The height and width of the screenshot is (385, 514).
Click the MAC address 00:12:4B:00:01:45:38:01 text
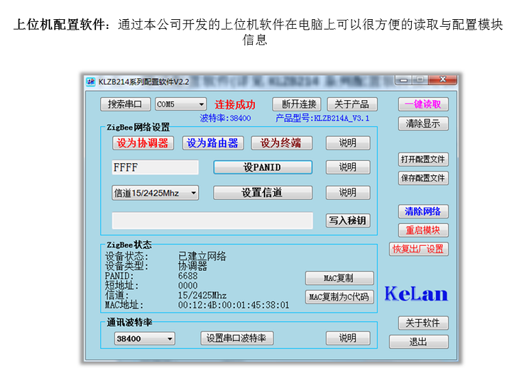tap(234, 306)
